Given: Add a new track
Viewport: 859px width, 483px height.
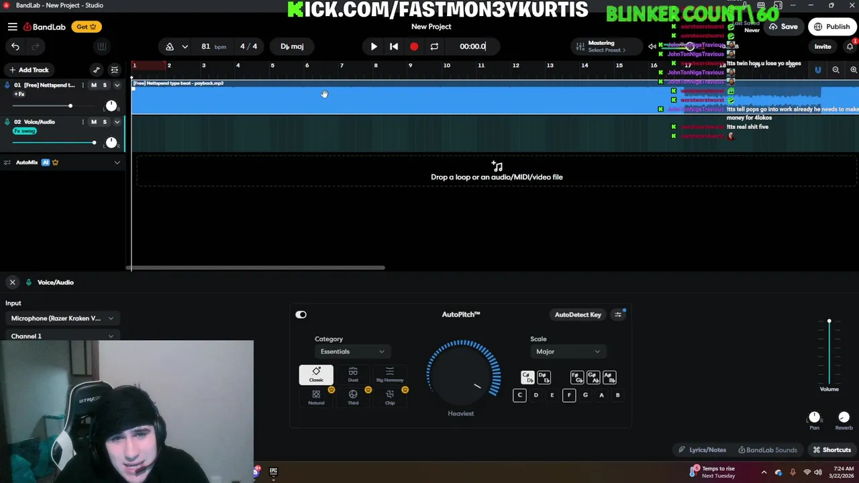Looking at the screenshot, I should click(28, 70).
